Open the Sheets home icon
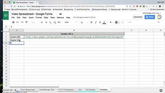 coord(6,16)
